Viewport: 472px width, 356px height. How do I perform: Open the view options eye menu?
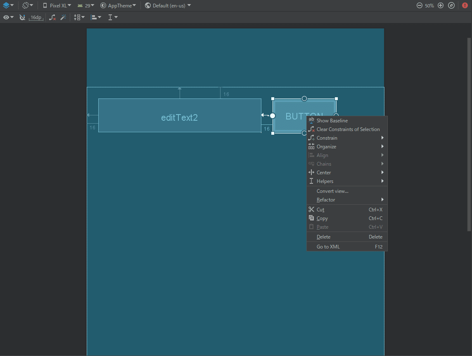[8, 17]
